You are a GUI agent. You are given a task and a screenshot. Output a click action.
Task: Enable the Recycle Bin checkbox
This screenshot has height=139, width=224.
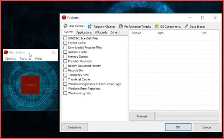pyautogui.click(x=65, y=70)
